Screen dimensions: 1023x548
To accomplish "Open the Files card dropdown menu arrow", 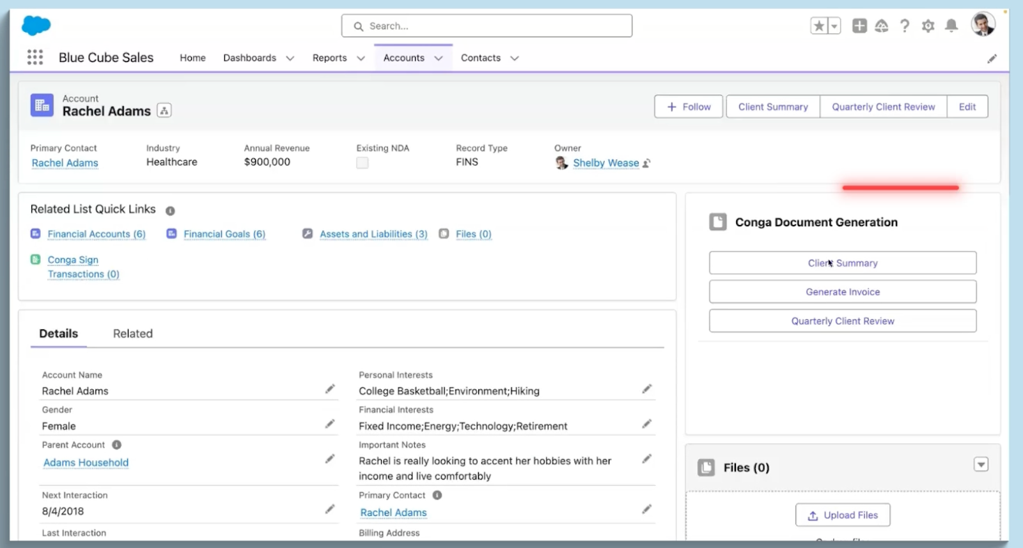I will click(x=981, y=465).
